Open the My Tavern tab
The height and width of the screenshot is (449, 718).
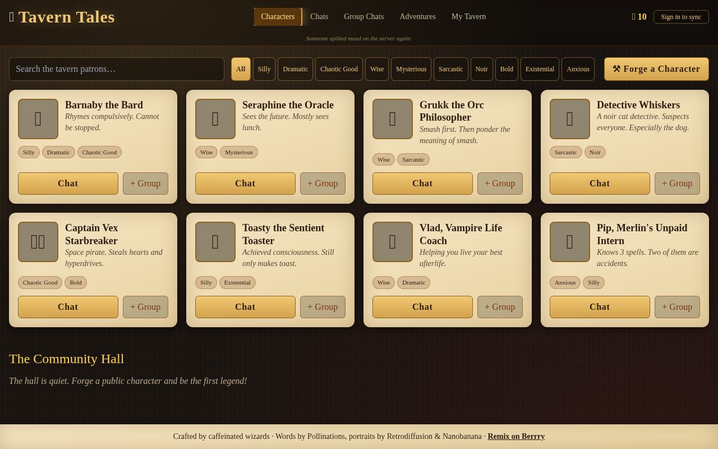[469, 17]
